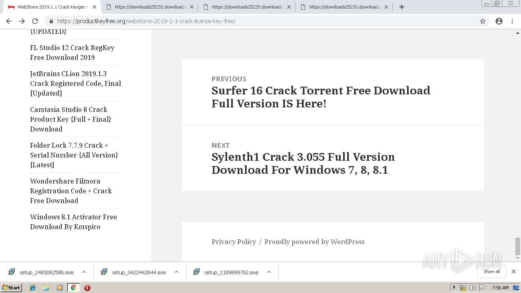The height and width of the screenshot is (293, 521).
Task: Open Camtasia Studio 8 Crack link
Action: tap(70, 119)
